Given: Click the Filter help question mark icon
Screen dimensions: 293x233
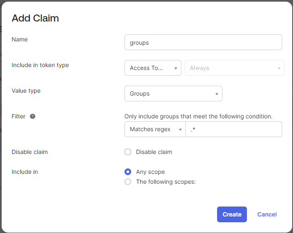Looking at the screenshot, I should coord(32,116).
